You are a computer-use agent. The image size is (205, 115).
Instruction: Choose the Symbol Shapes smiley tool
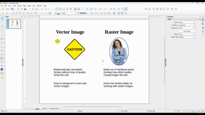2,51
